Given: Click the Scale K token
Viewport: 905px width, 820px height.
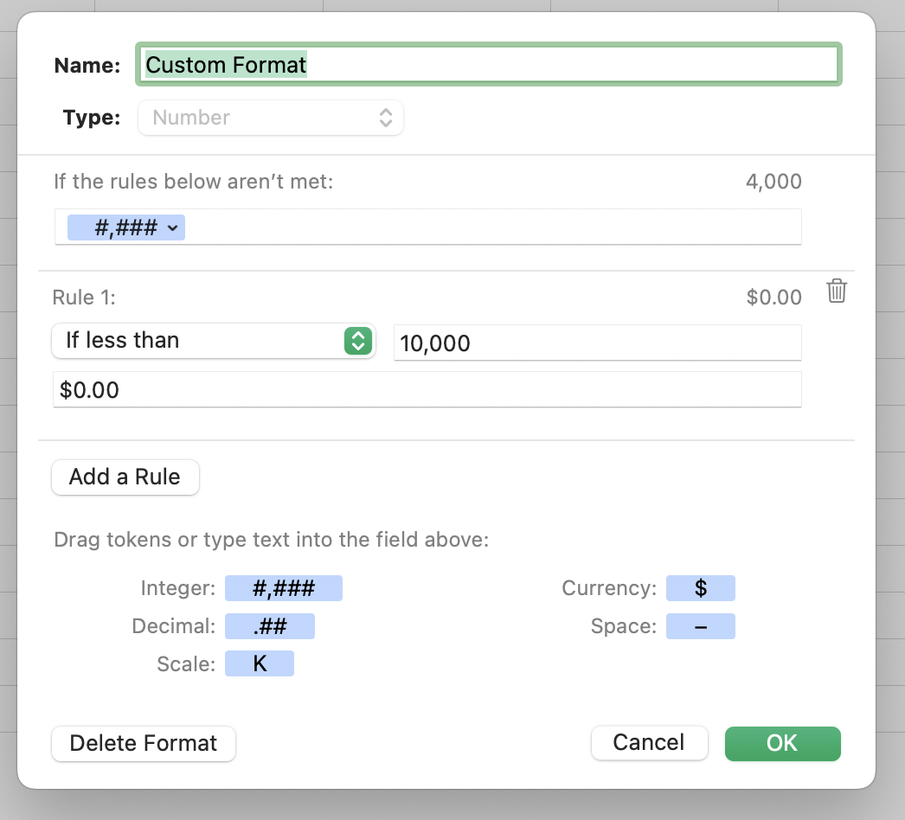Looking at the screenshot, I should tap(260, 664).
